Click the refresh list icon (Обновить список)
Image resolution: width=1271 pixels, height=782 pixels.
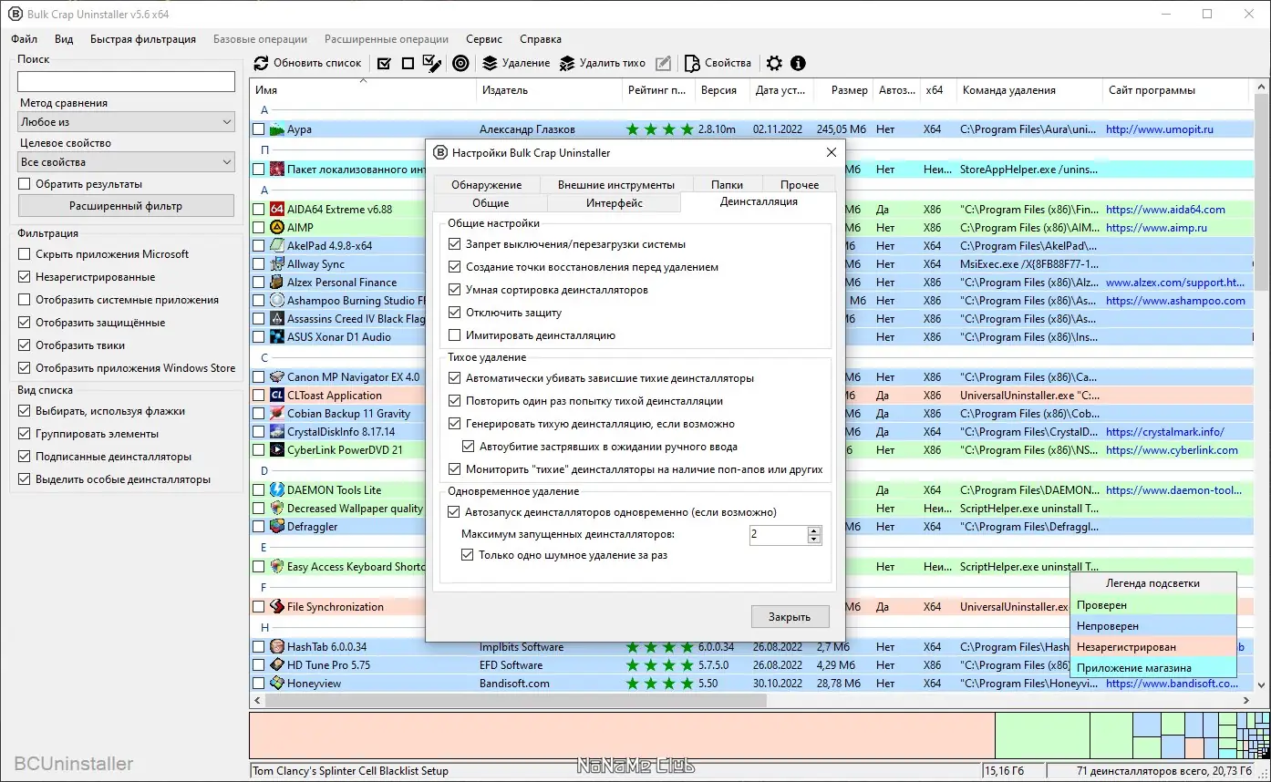[x=262, y=64]
